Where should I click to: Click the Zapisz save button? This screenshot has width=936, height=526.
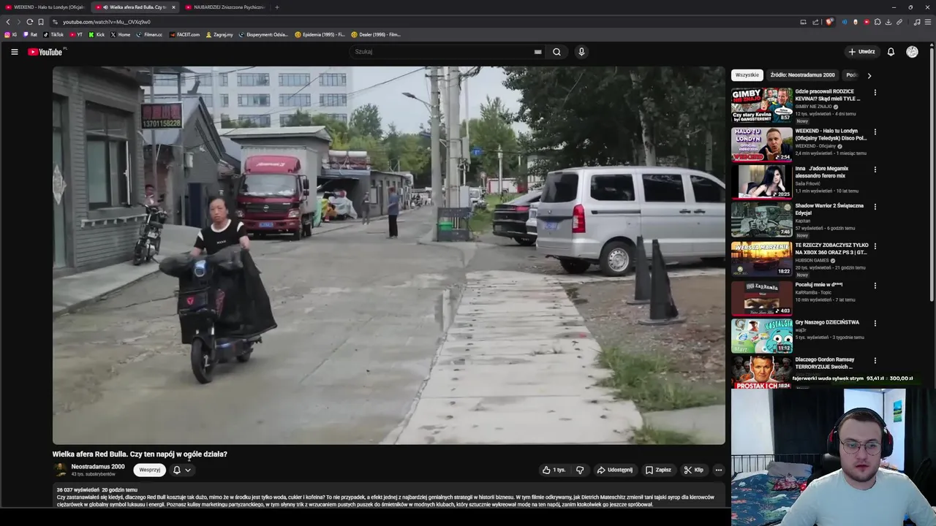click(x=658, y=470)
